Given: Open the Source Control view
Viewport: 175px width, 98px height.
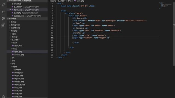Looking at the screenshot, I should tap(3, 11).
